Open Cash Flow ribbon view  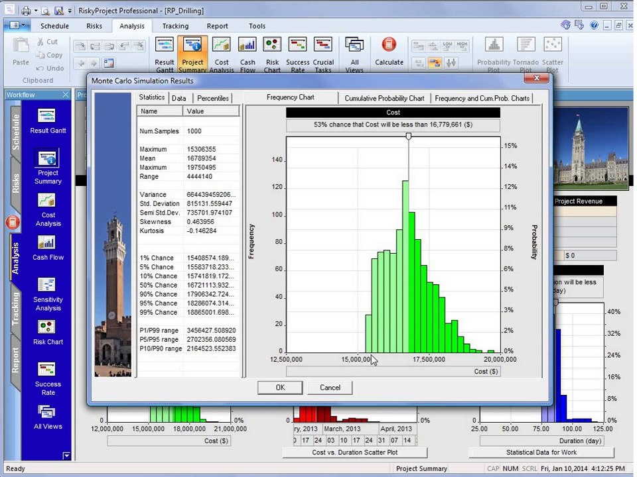click(x=247, y=54)
